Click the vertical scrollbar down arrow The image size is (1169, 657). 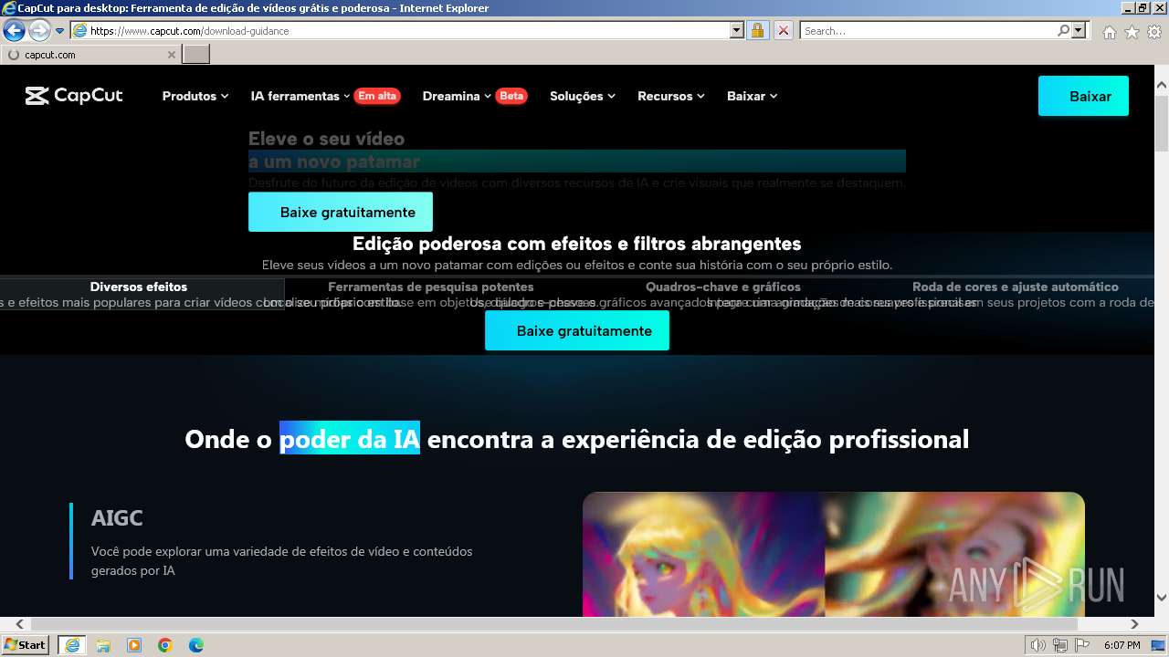[x=1162, y=598]
